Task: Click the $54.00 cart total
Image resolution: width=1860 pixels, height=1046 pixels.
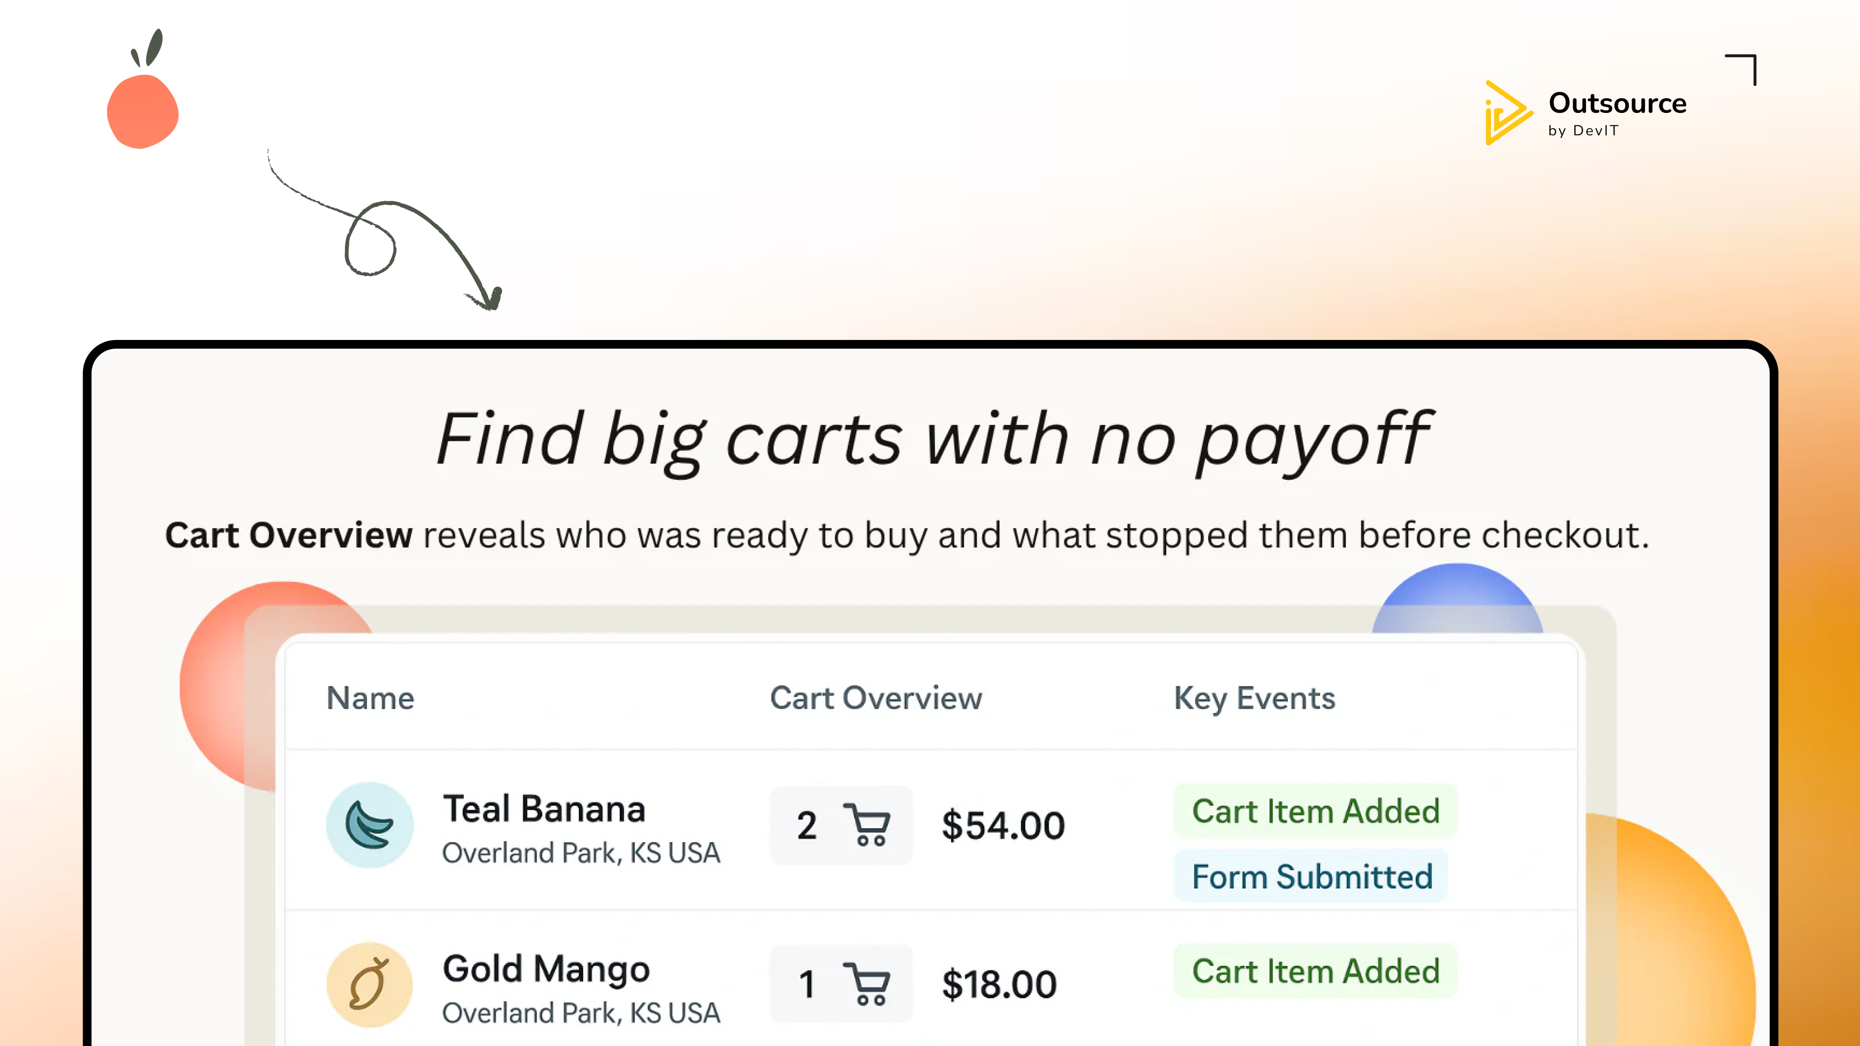Action: 1003,825
